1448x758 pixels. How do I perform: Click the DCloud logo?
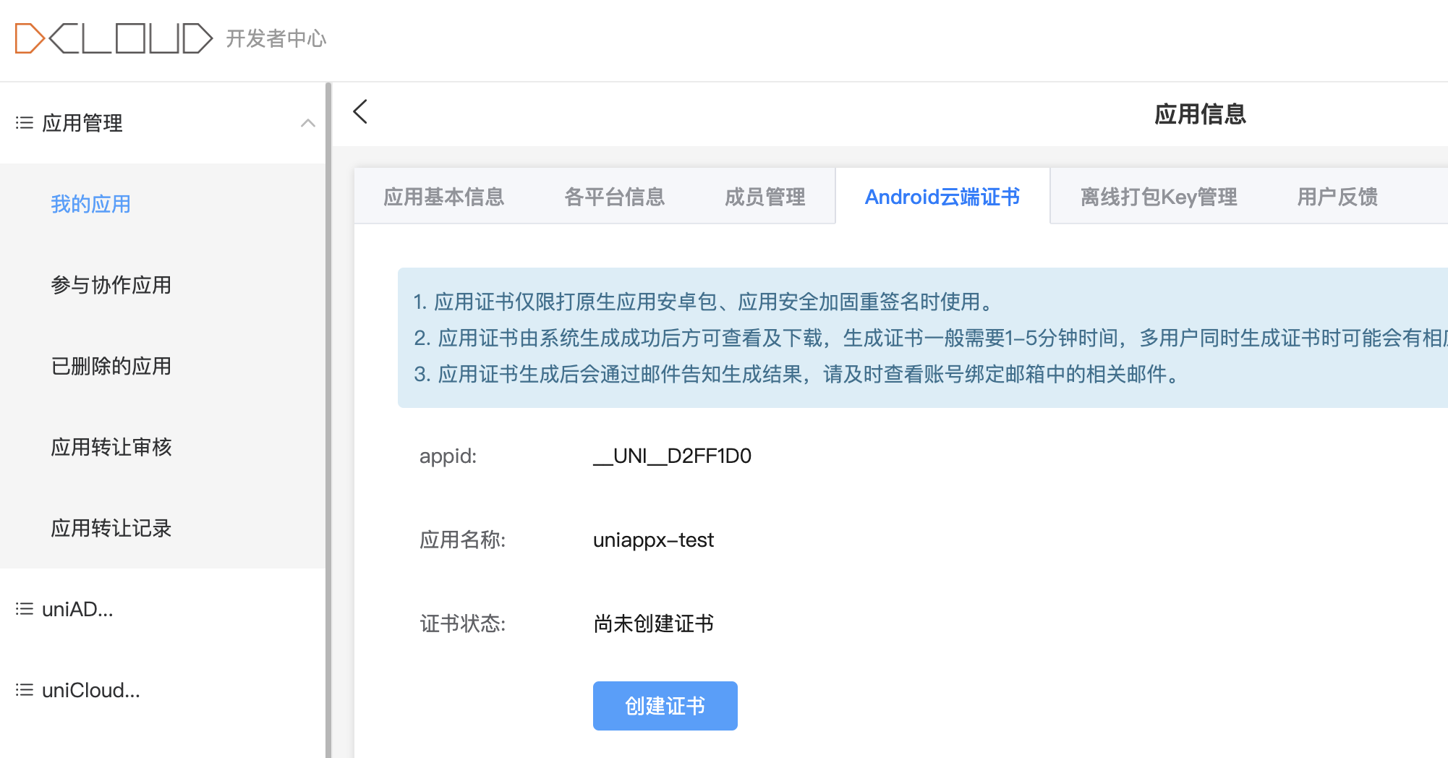pyautogui.click(x=114, y=38)
